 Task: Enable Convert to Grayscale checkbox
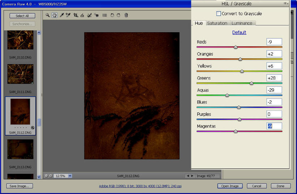(218, 13)
